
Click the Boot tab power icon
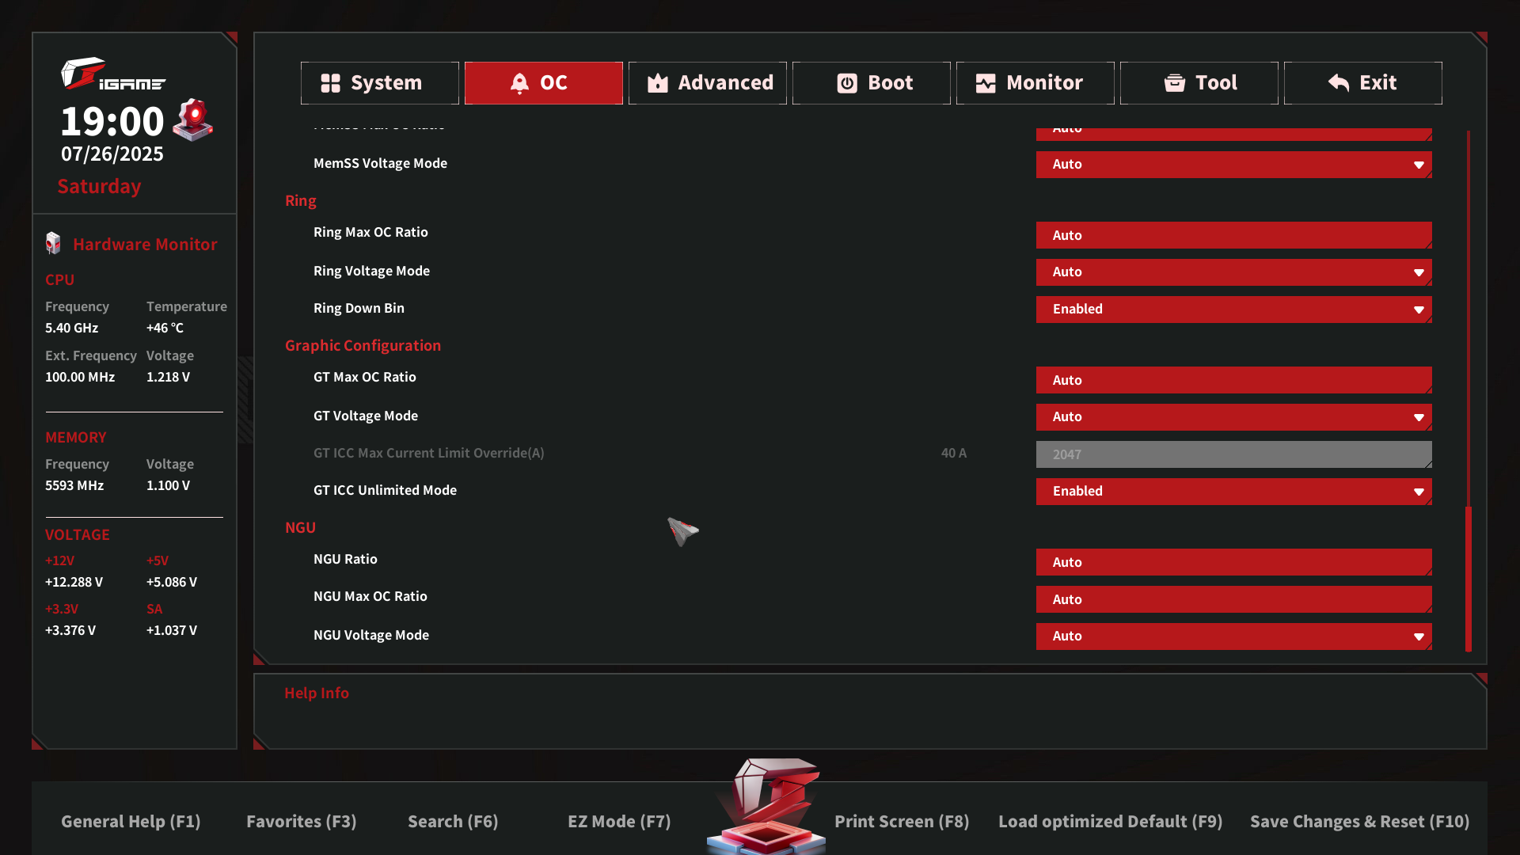click(x=847, y=83)
